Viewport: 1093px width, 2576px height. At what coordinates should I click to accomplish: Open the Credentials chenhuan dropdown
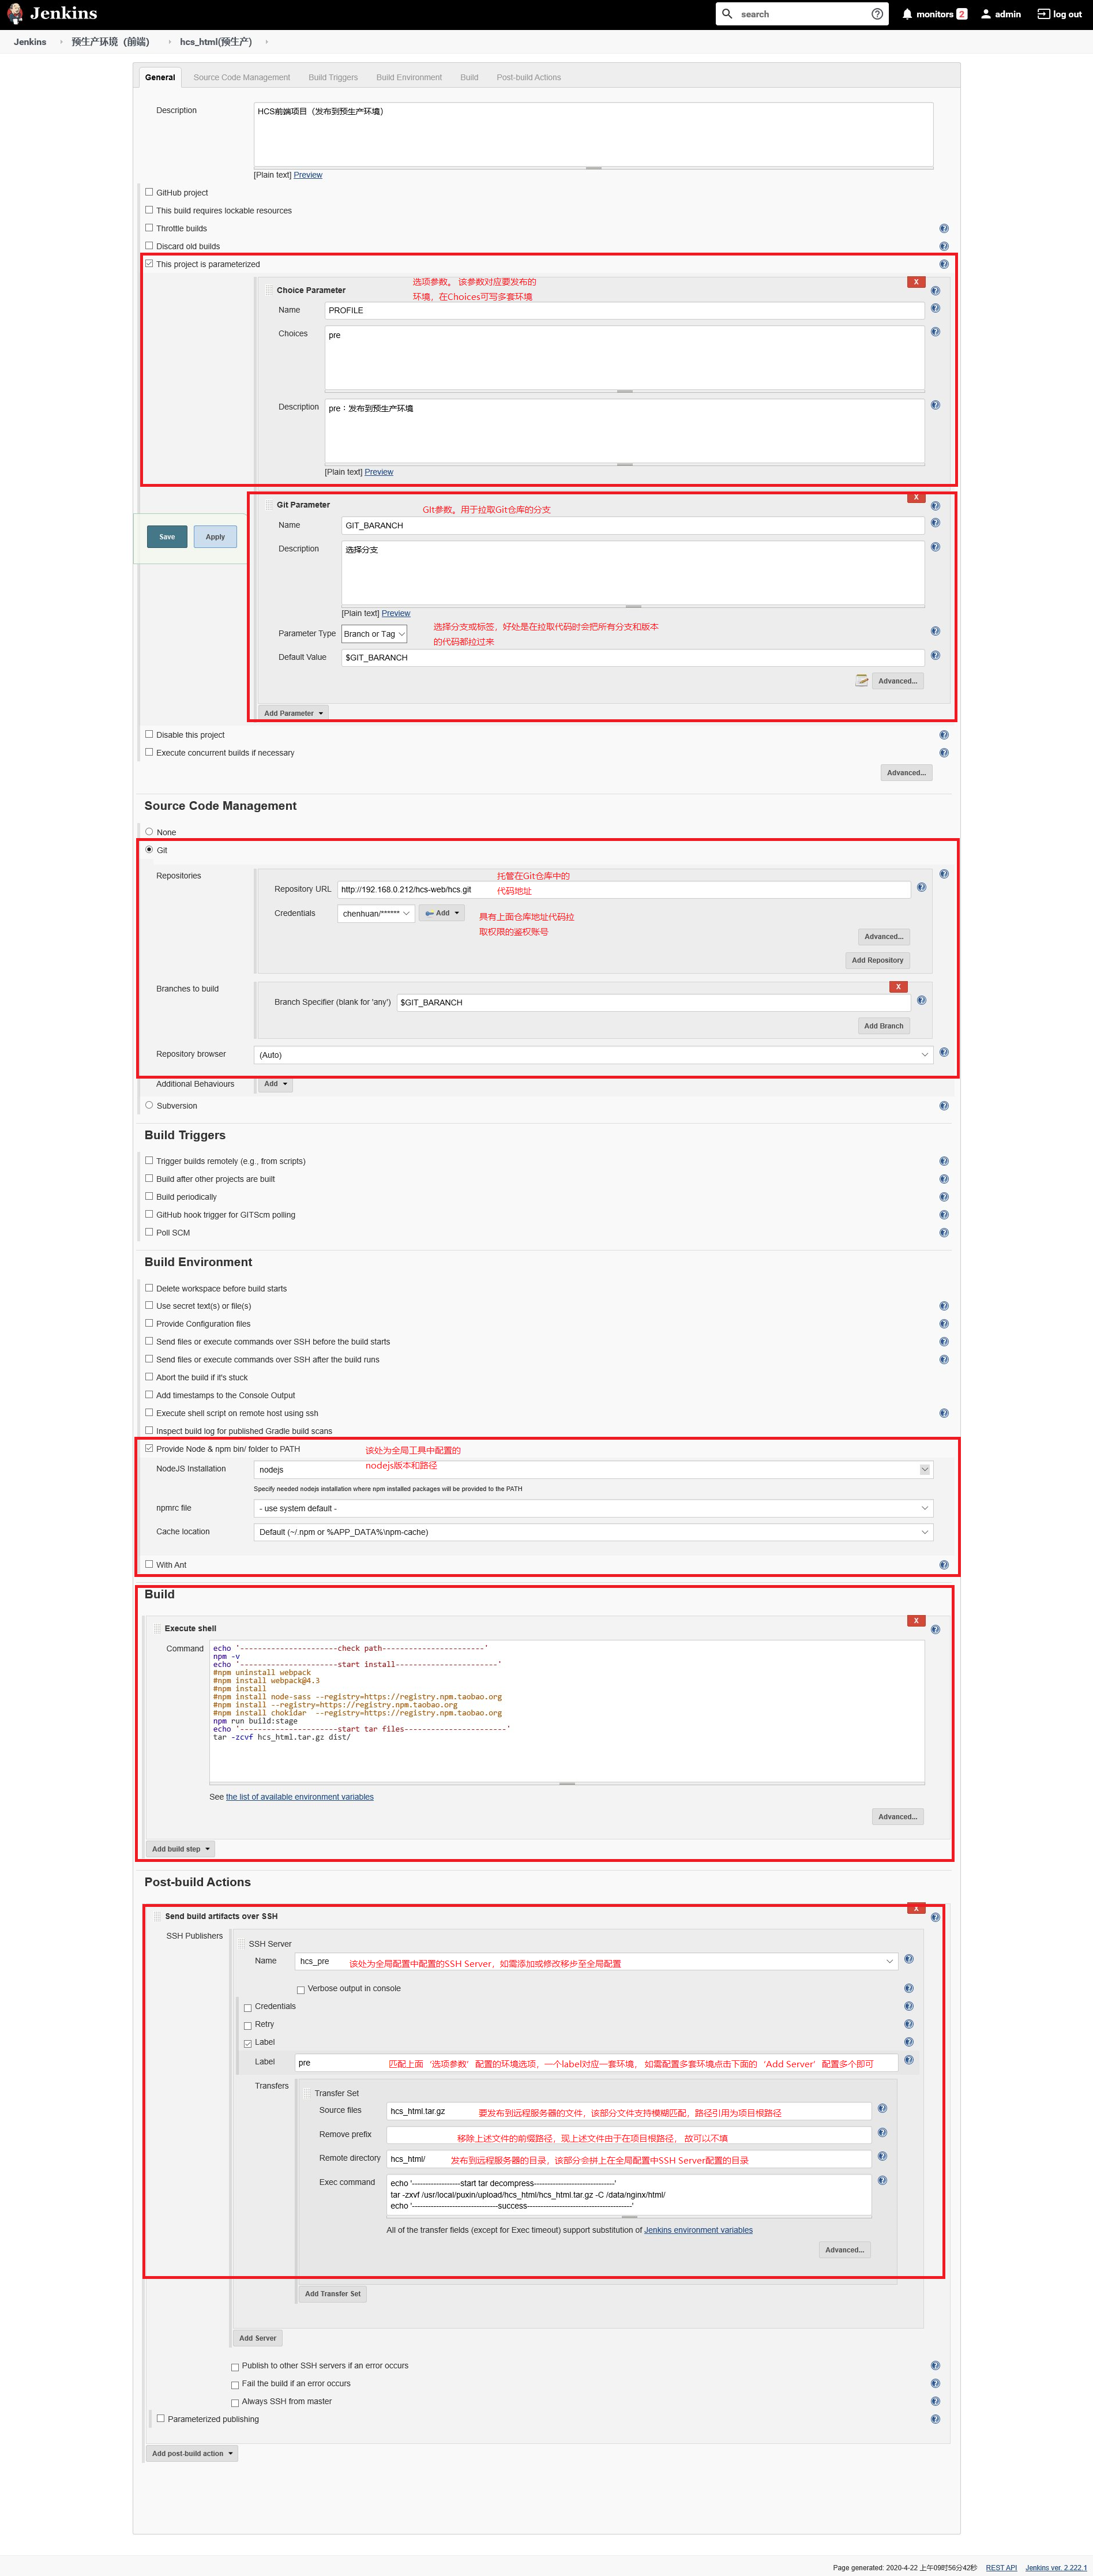point(376,913)
